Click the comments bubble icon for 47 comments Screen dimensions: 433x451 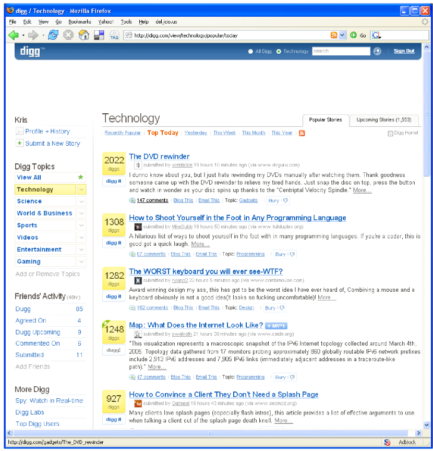point(133,377)
